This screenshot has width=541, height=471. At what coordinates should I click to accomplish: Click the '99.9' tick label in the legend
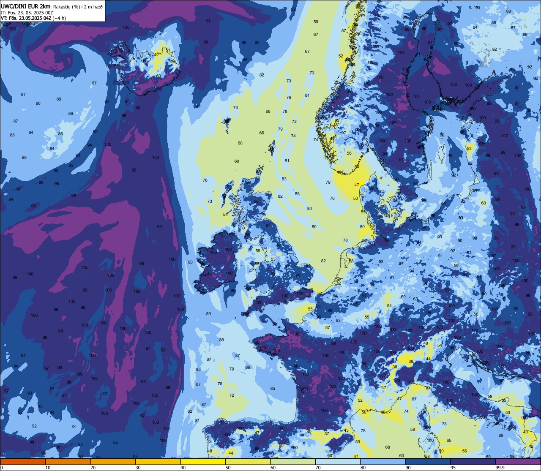coord(500,468)
